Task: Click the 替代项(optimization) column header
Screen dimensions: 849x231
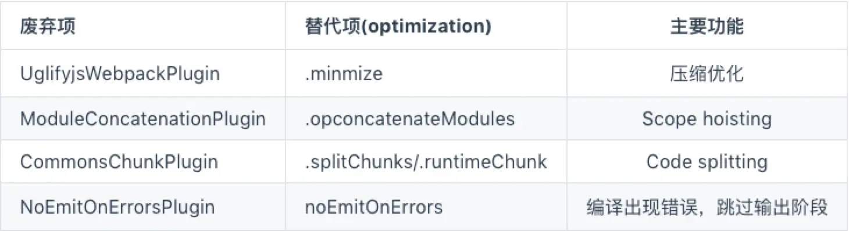Action: pos(398,27)
